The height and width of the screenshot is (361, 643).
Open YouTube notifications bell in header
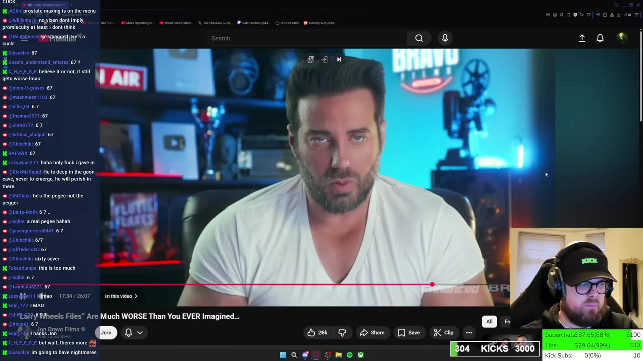[600, 38]
